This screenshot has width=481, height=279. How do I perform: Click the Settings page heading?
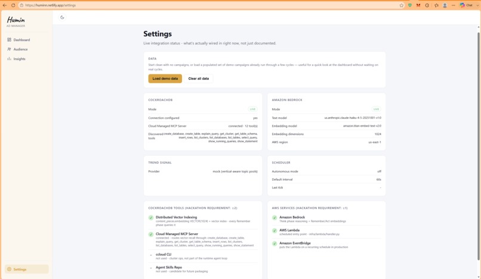pyautogui.click(x=158, y=34)
